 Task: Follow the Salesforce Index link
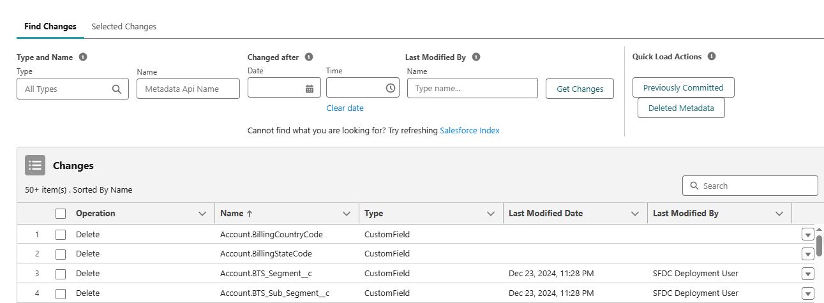470,131
